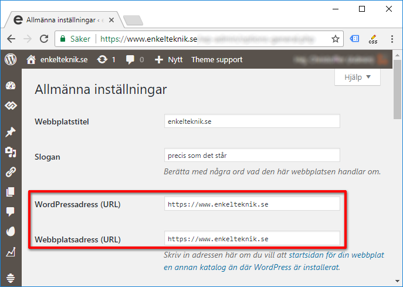Click the CSS extension icon
The width and height of the screenshot is (403, 287).
[x=372, y=39]
